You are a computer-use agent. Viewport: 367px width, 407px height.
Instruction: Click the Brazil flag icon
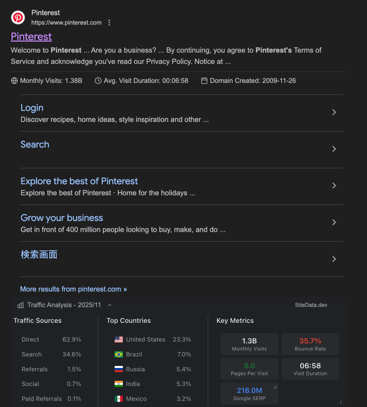[x=119, y=354]
